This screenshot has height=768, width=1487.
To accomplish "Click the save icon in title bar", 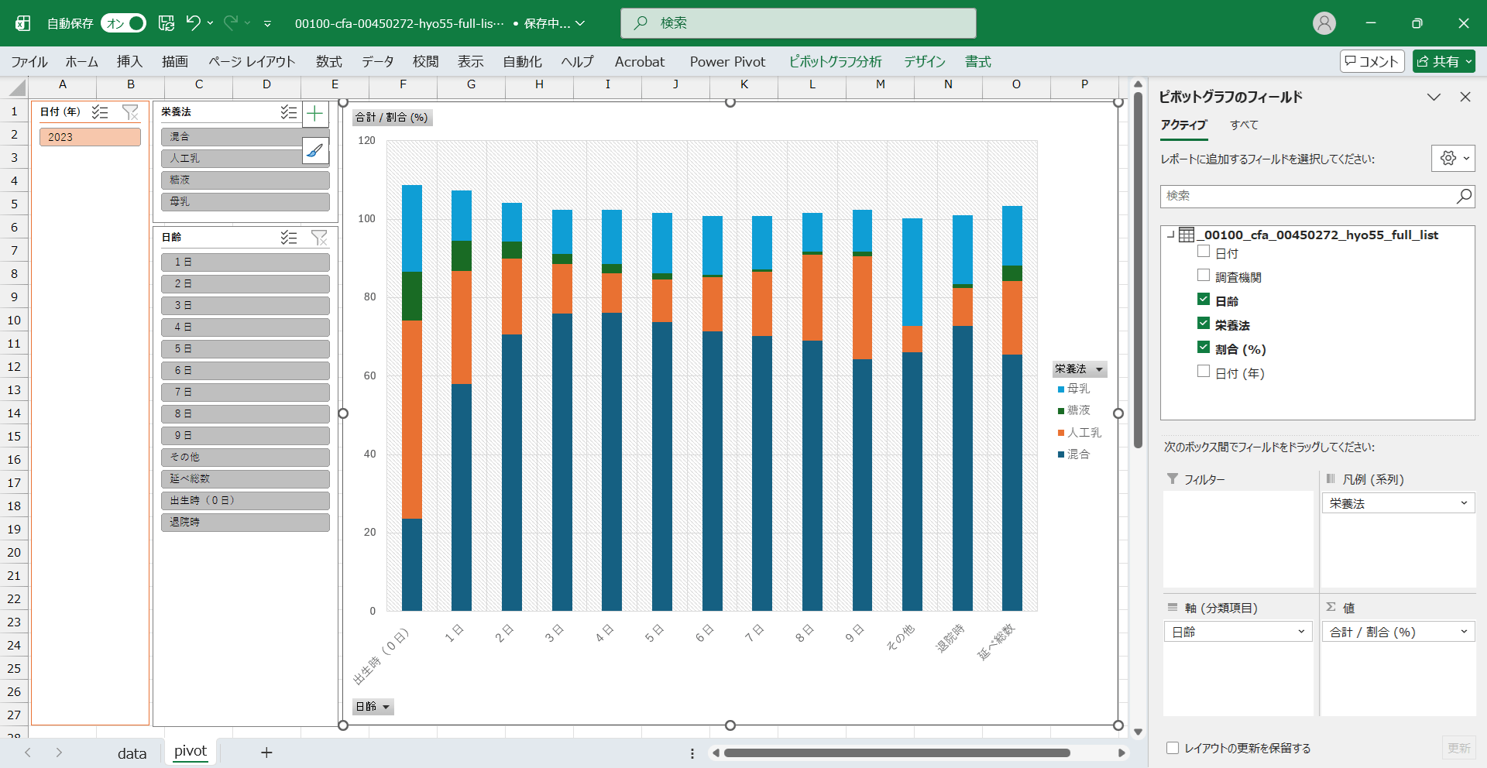I will point(167,23).
